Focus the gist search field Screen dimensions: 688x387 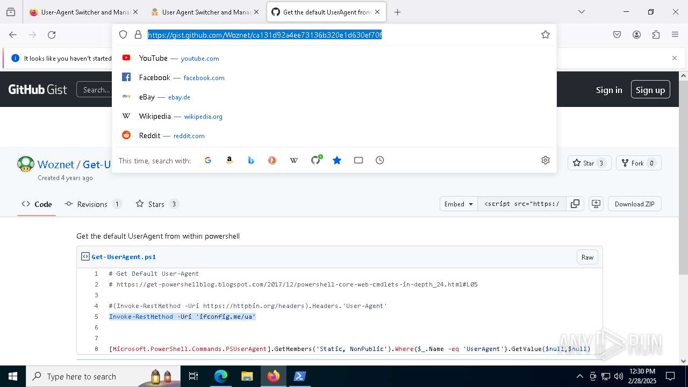95,90
